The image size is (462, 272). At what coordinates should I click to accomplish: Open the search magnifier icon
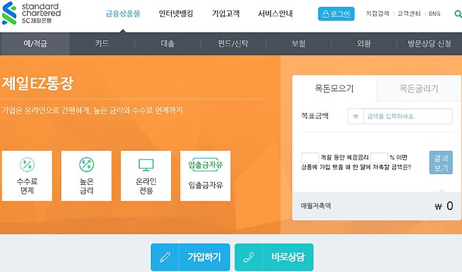coord(458,14)
